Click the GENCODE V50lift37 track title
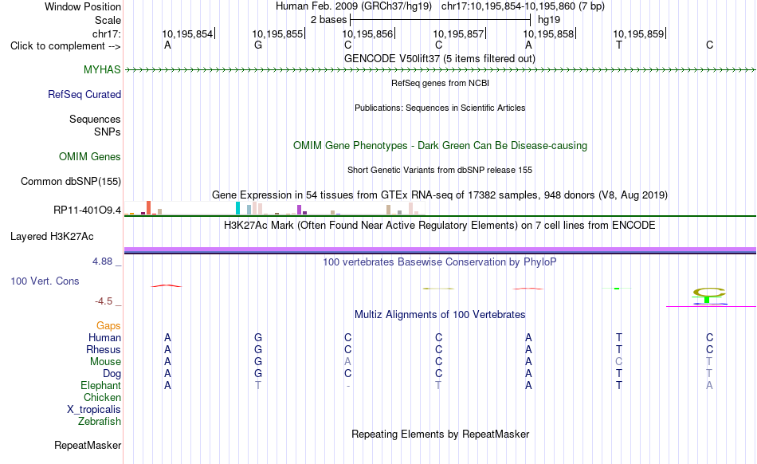Image resolution: width=757 pixels, height=464 pixels. pyautogui.click(x=440, y=59)
